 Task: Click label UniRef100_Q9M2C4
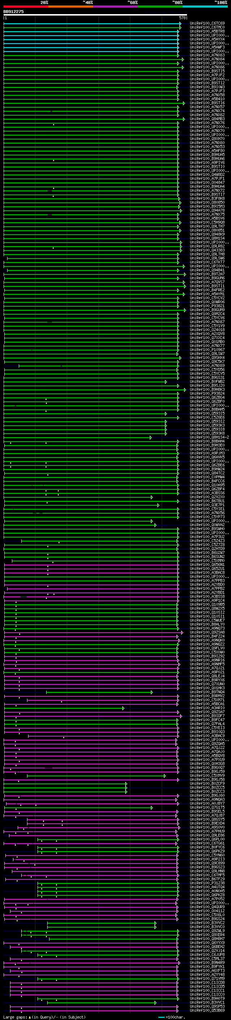(207, 314)
